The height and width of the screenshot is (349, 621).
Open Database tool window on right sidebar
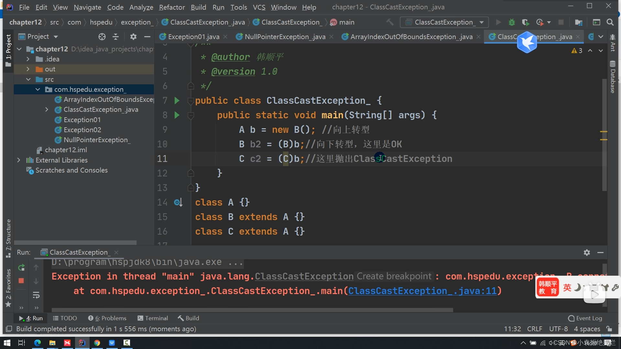coord(612,77)
